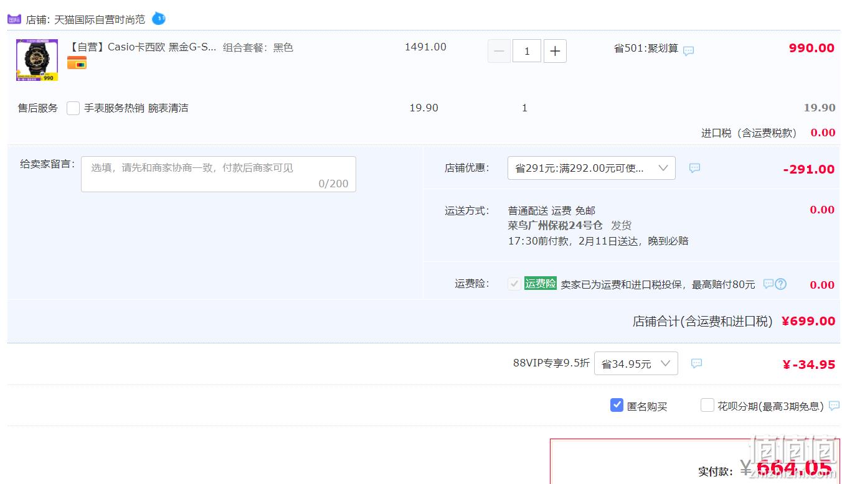
Task: Decrease quantity with the minus button
Action: (x=499, y=51)
